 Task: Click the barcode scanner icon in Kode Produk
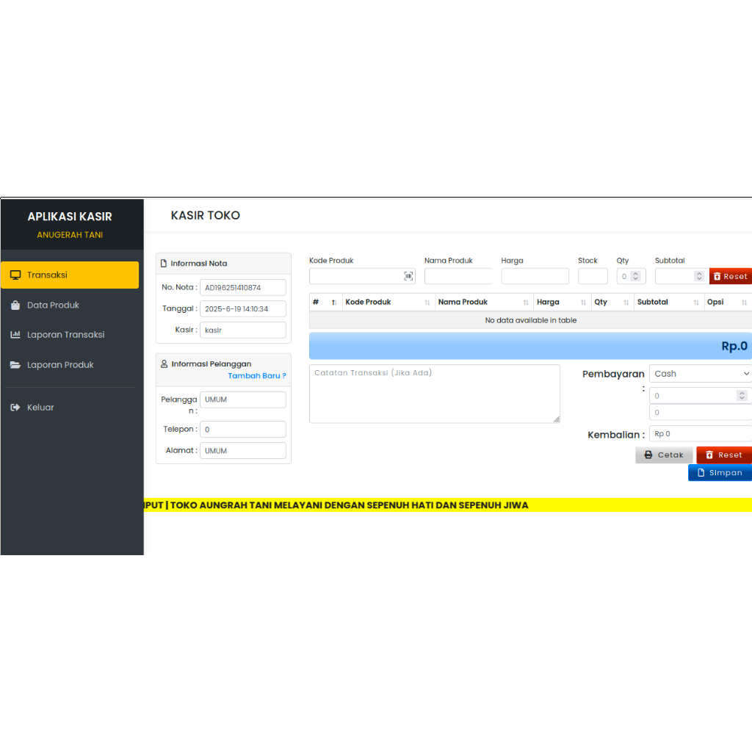[408, 276]
